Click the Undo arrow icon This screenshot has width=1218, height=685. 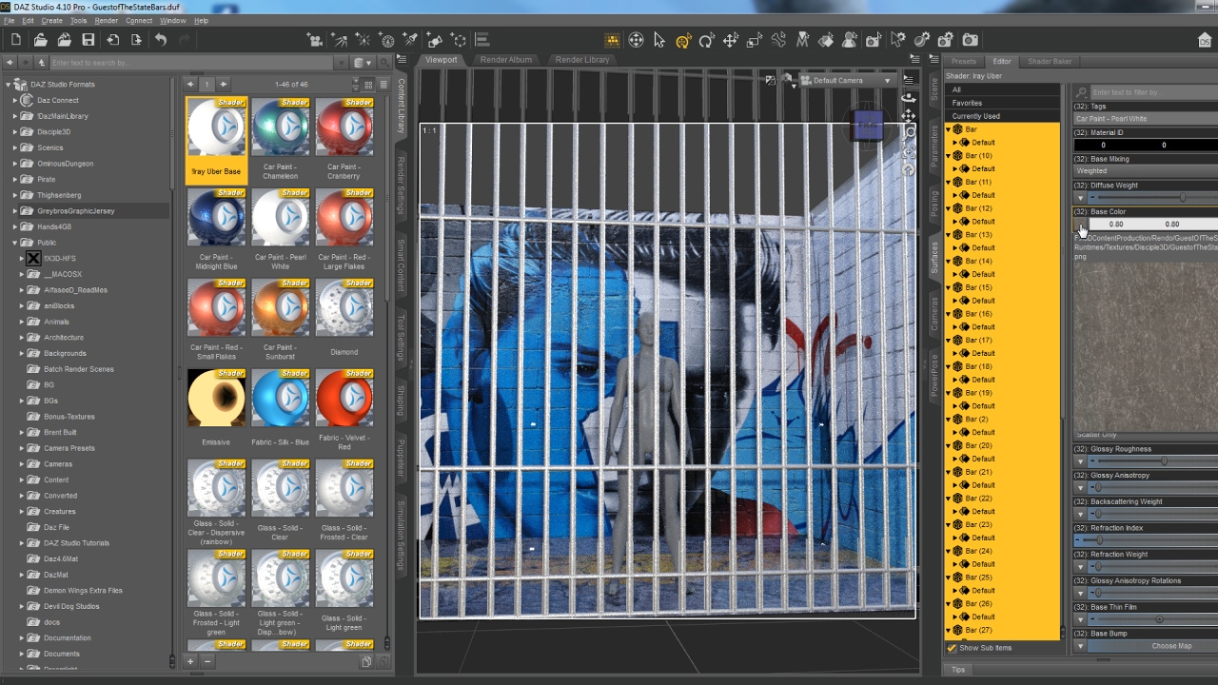pyautogui.click(x=161, y=40)
